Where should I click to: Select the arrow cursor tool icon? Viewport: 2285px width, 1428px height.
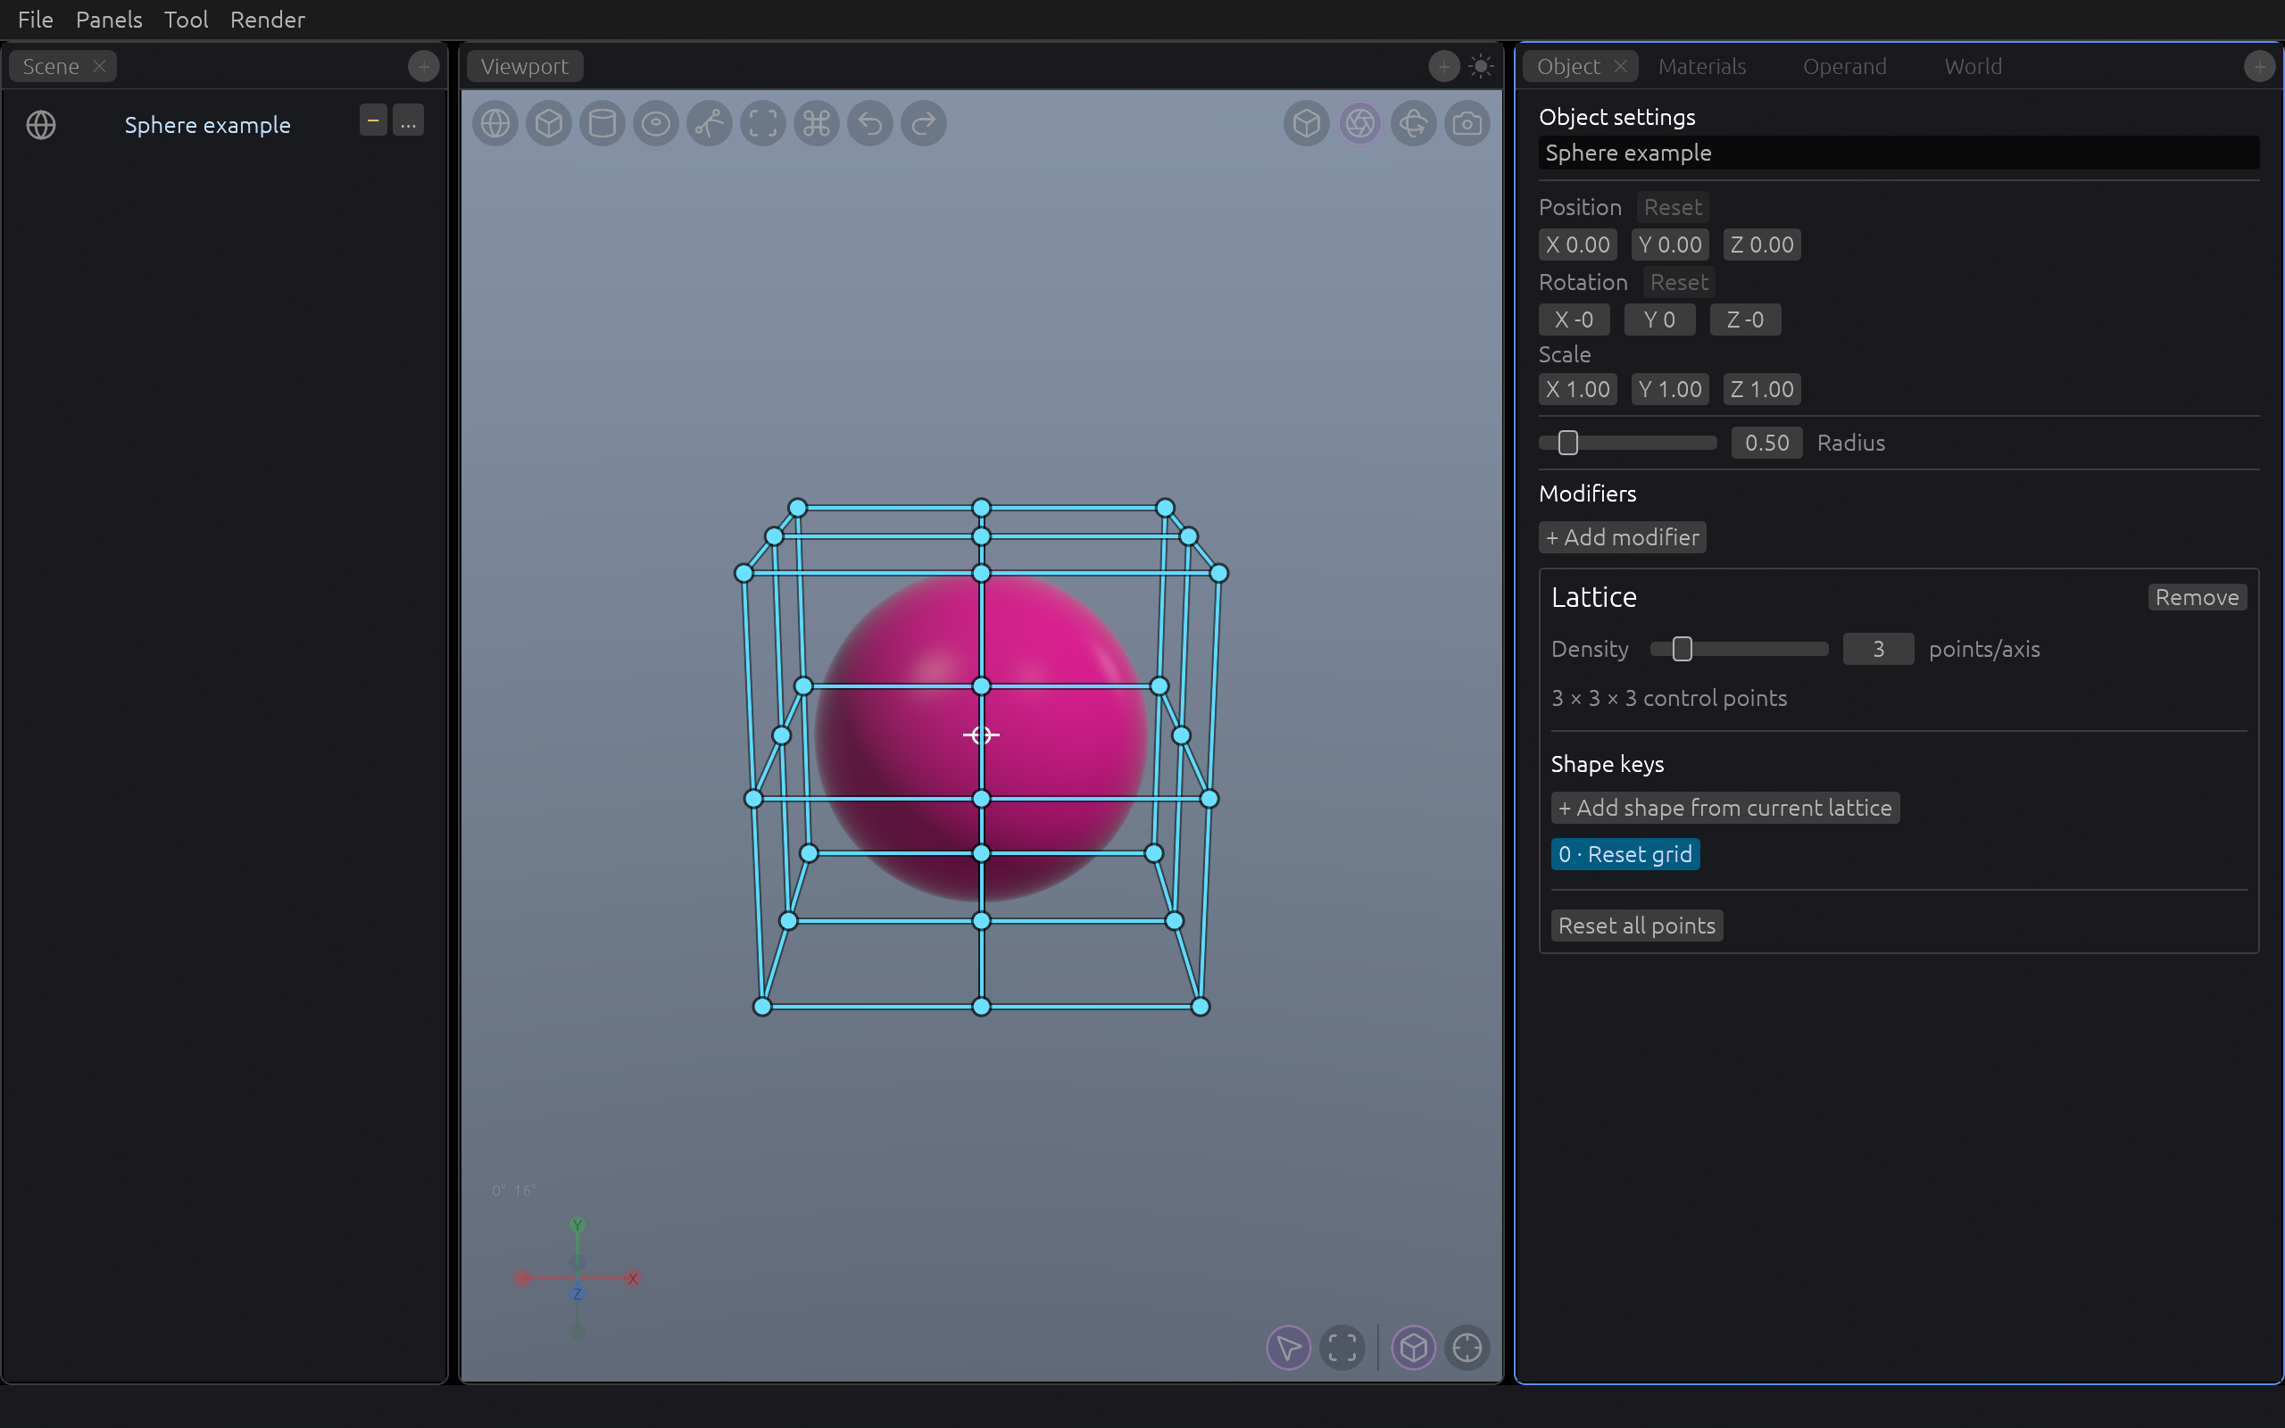click(1289, 1348)
